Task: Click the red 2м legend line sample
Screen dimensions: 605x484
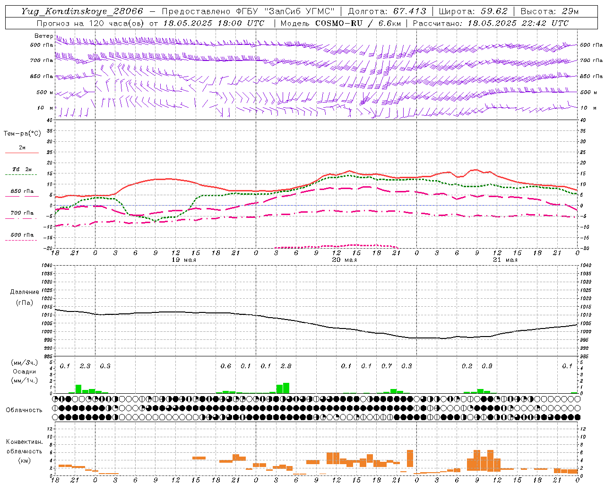Action: (x=22, y=153)
